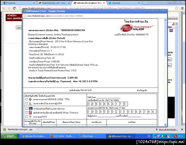Close the Thaiticketmajor.com tab
Image resolution: width=186 pixels, height=145 pixels.
(69, 3)
